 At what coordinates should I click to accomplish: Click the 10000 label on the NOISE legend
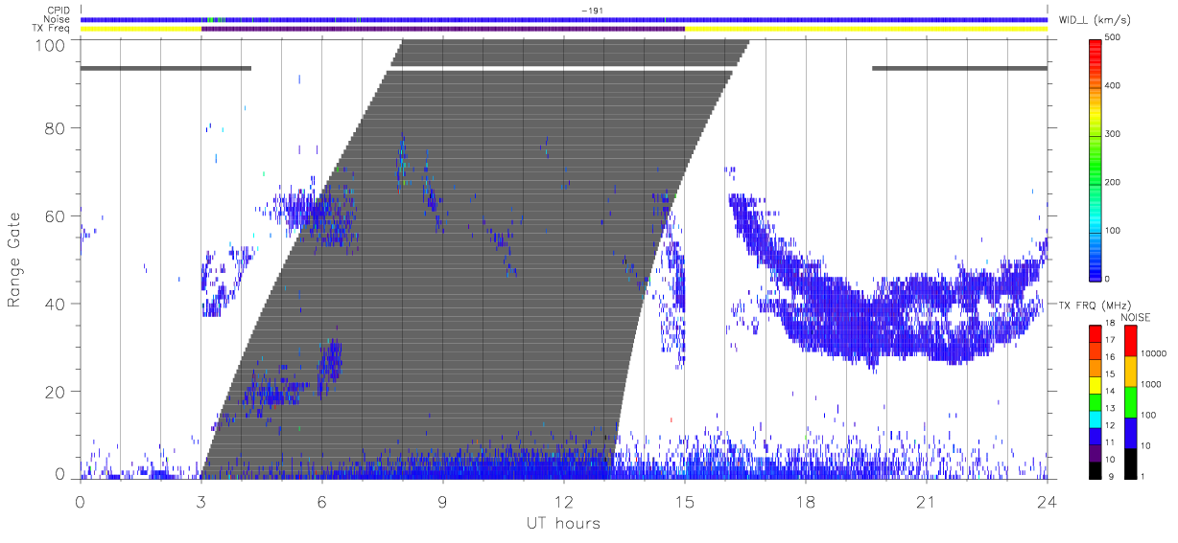tap(1156, 353)
